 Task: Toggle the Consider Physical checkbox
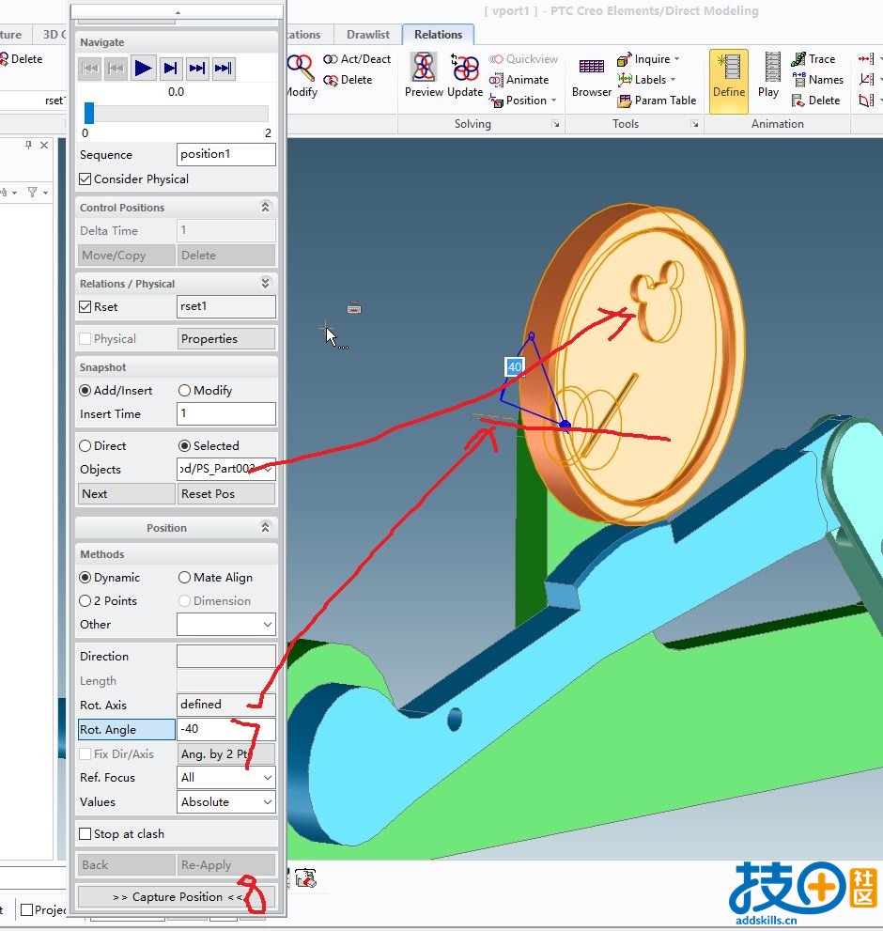click(x=85, y=178)
